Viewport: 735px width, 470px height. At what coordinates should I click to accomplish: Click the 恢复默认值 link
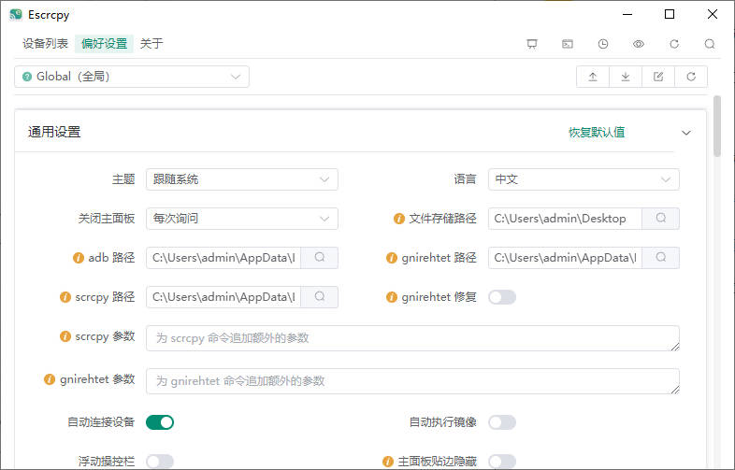point(597,133)
